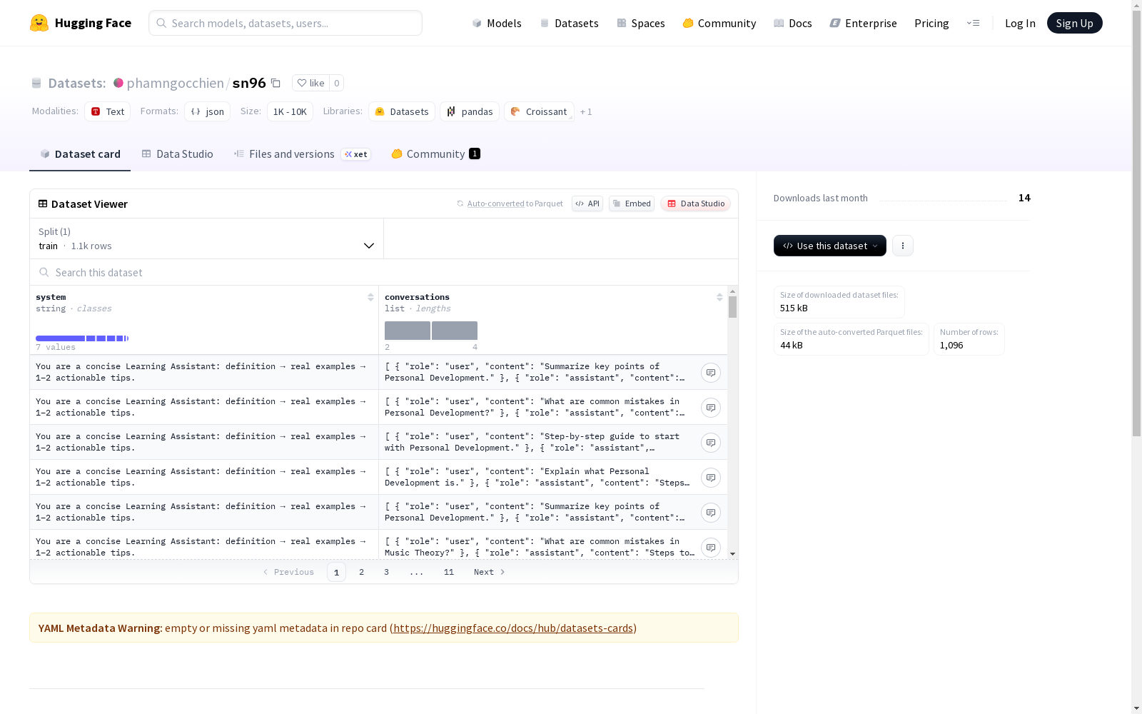Select the pandas library tag
The width and height of the screenshot is (1142, 714).
[x=470, y=111]
